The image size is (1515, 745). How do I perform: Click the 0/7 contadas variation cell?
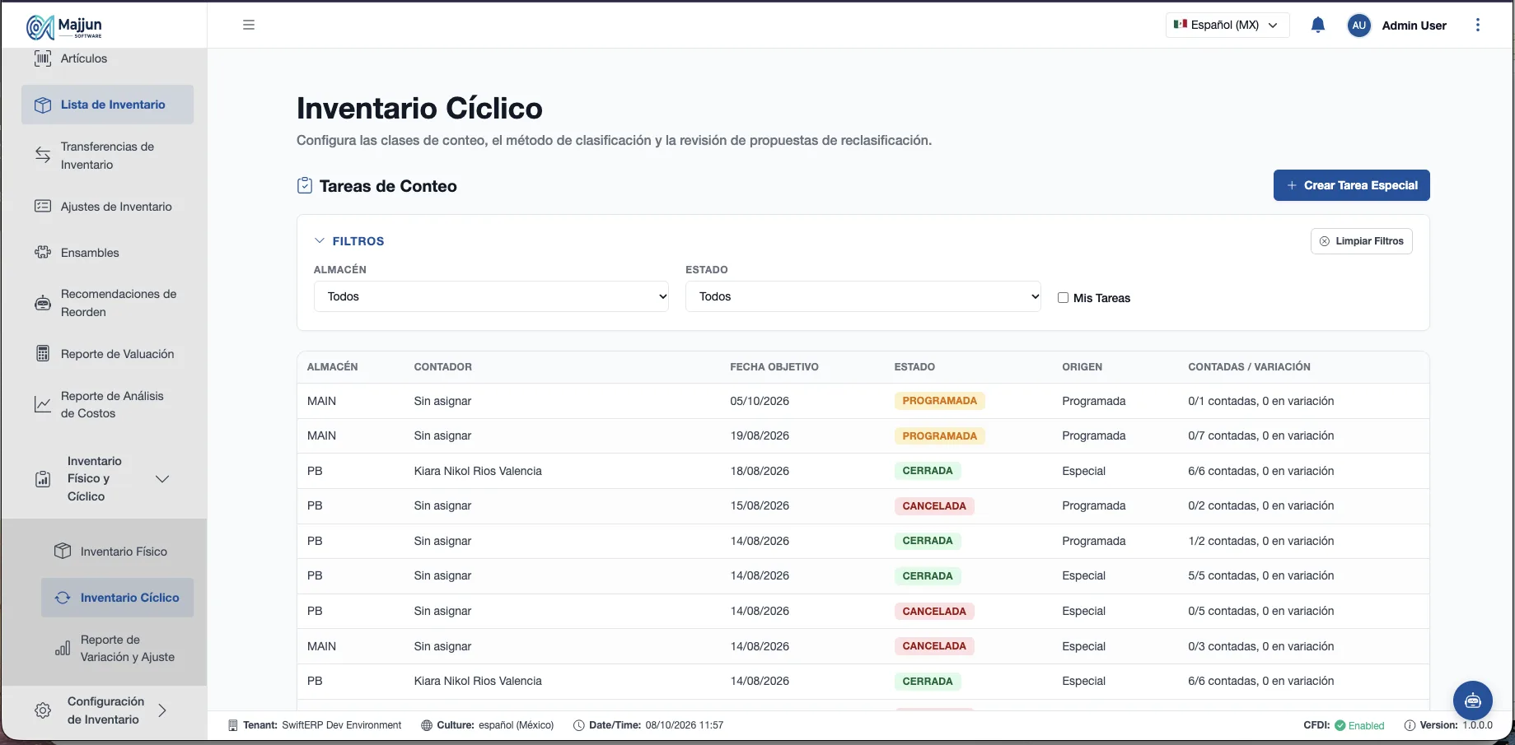click(1260, 435)
